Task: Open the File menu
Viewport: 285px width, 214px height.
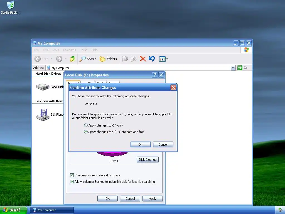Action: click(36, 50)
